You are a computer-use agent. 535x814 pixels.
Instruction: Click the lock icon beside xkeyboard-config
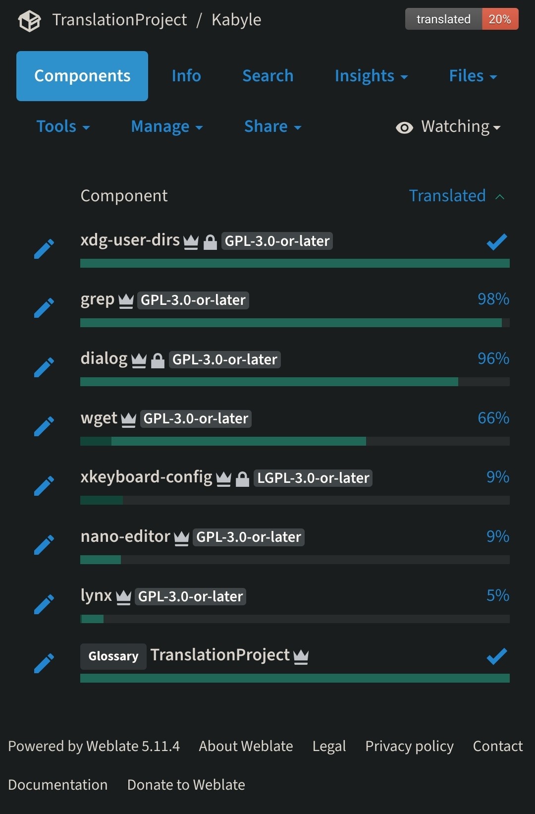[242, 479]
